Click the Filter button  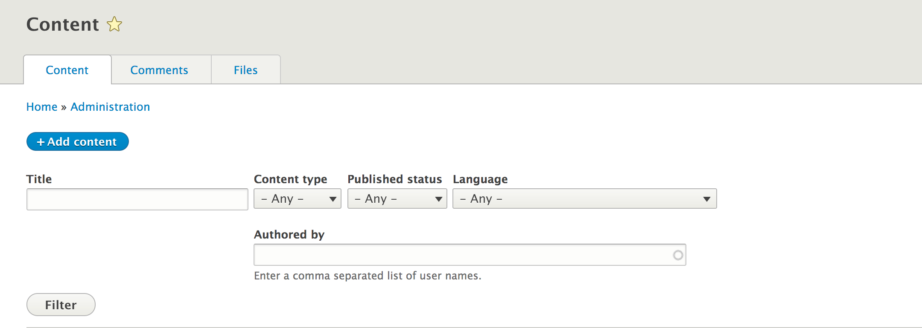click(61, 305)
